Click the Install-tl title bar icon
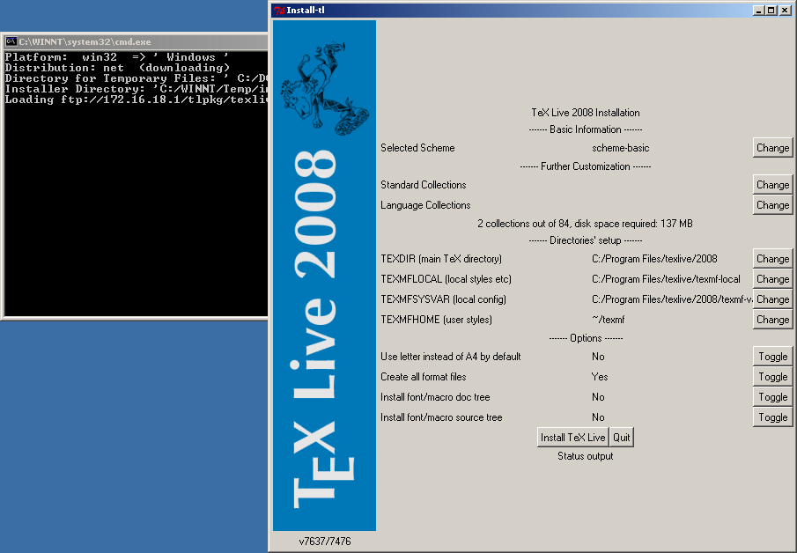The height and width of the screenshot is (553, 797). click(278, 11)
